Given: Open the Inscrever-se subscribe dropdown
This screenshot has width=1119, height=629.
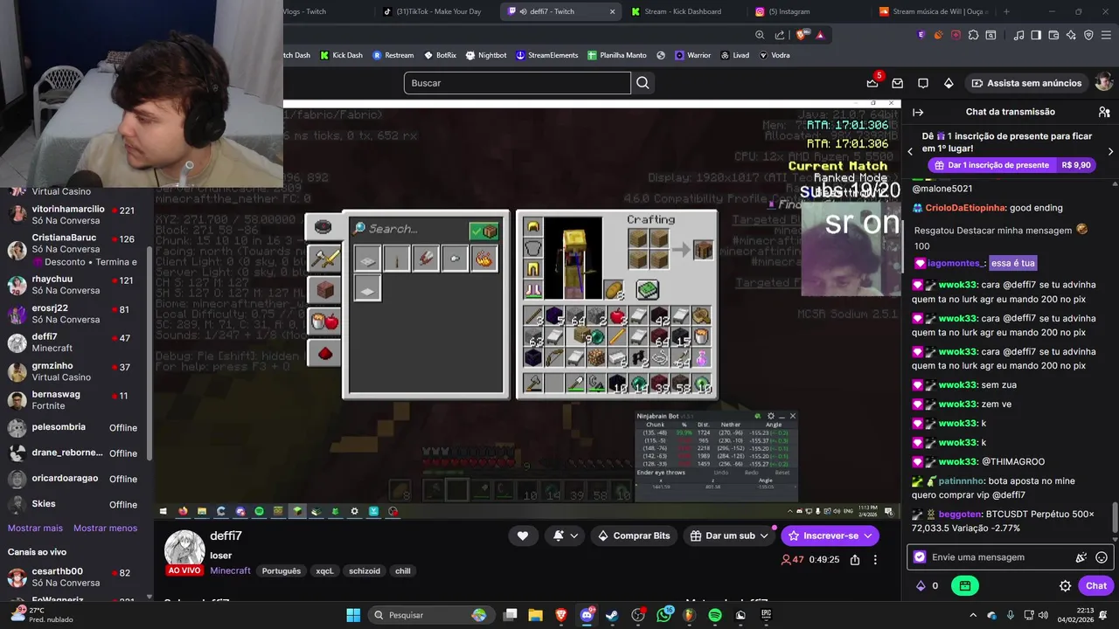Looking at the screenshot, I should (x=830, y=536).
